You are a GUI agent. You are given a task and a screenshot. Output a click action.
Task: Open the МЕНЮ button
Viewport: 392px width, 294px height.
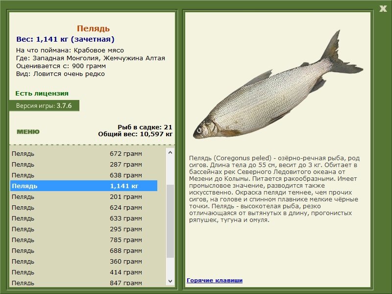point(28,132)
